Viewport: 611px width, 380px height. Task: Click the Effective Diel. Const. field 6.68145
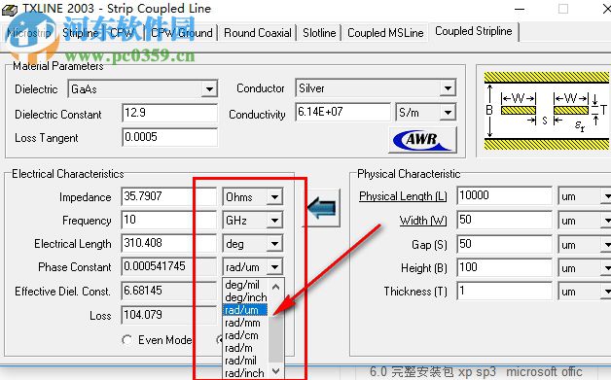(x=168, y=292)
